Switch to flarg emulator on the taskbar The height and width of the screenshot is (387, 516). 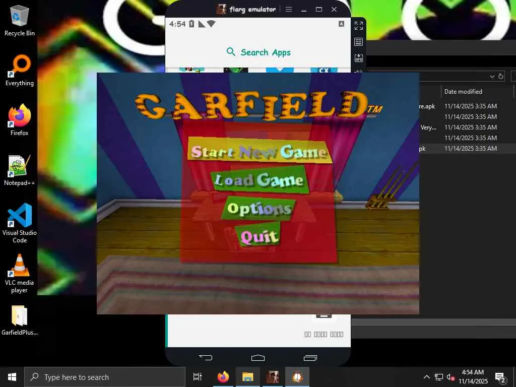coord(273,377)
